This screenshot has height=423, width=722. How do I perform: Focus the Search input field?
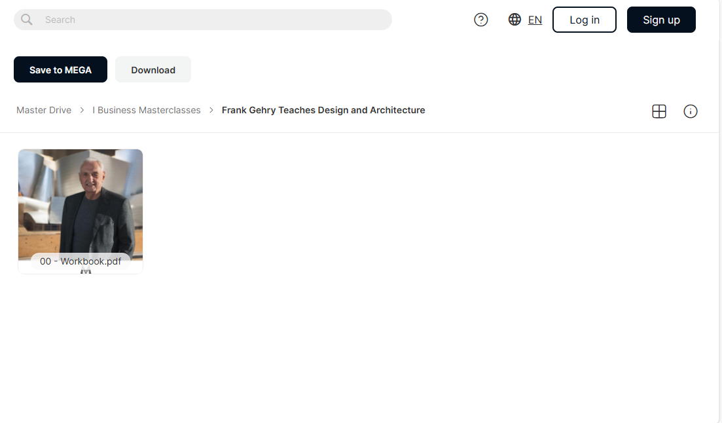pyautogui.click(x=203, y=20)
